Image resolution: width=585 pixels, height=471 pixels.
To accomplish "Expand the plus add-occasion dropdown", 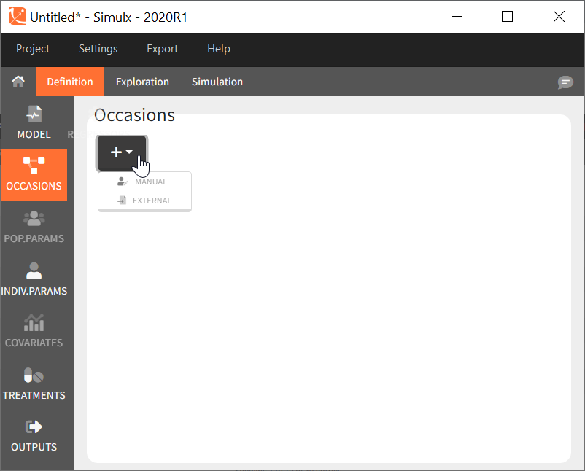I will point(122,152).
